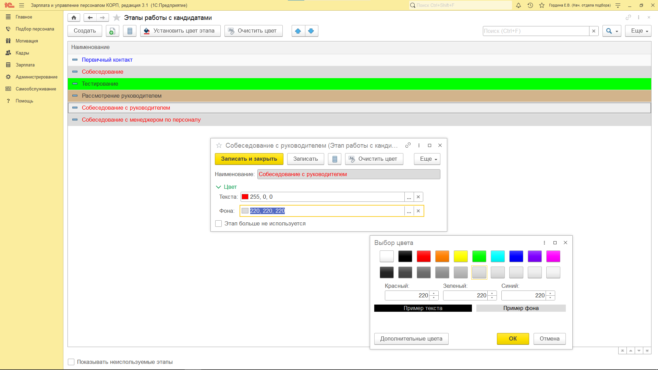The width and height of the screenshot is (658, 370).
Task: Click the home page icon button
Action: 74,17
